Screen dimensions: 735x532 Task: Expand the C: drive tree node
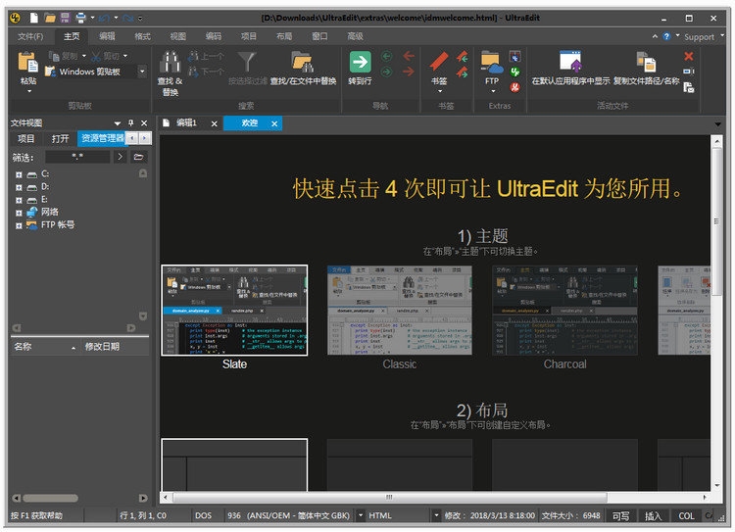(x=19, y=173)
